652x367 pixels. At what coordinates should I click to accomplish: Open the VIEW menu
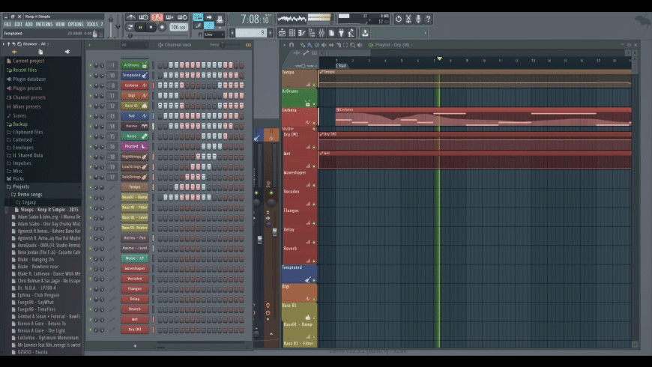(x=60, y=25)
